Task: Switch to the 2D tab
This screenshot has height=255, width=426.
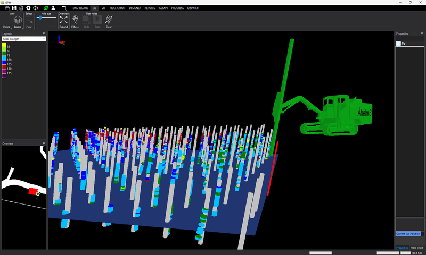Action: [x=103, y=8]
